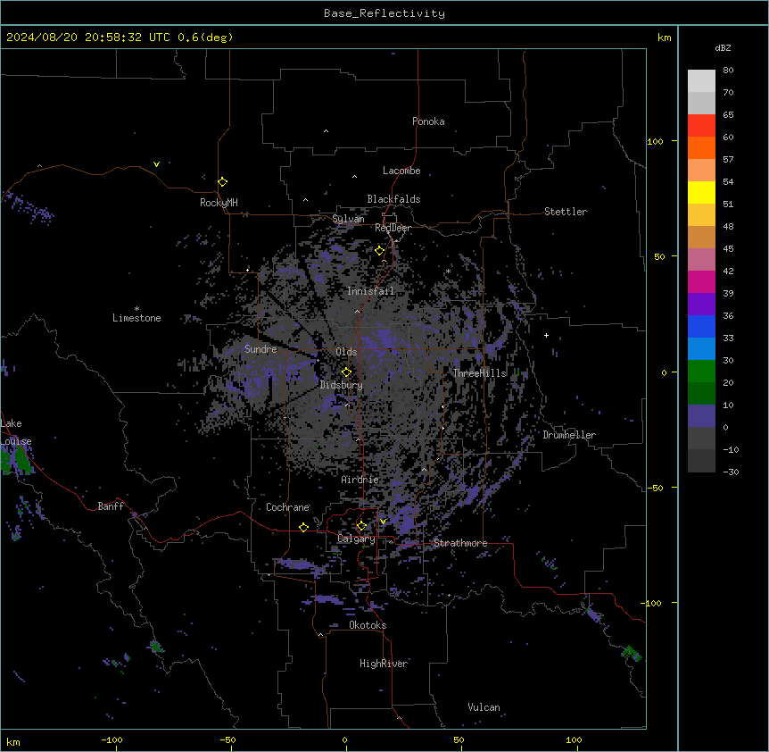Click the ThreeHills label
The image size is (769, 752).
479,373
